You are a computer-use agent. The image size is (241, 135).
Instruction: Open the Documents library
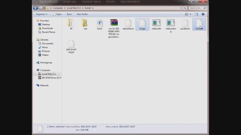point(46,43)
